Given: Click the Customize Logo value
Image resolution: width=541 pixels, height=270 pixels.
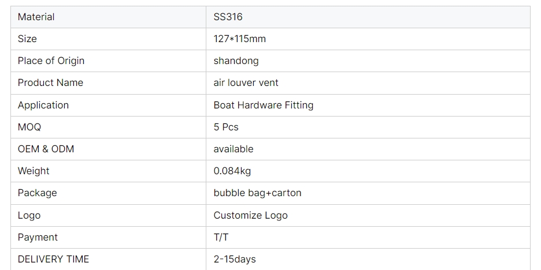Looking at the screenshot, I should (x=250, y=215).
